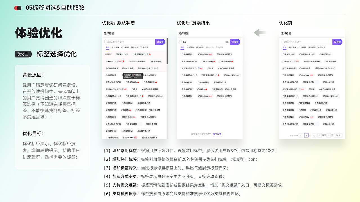
Task: Switch to 全部 tab in 优化后-搜索结果 panel
Action: pos(182,47)
